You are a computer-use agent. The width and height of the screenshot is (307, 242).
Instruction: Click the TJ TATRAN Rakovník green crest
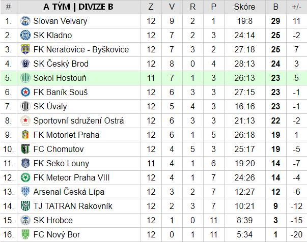coord(25,206)
